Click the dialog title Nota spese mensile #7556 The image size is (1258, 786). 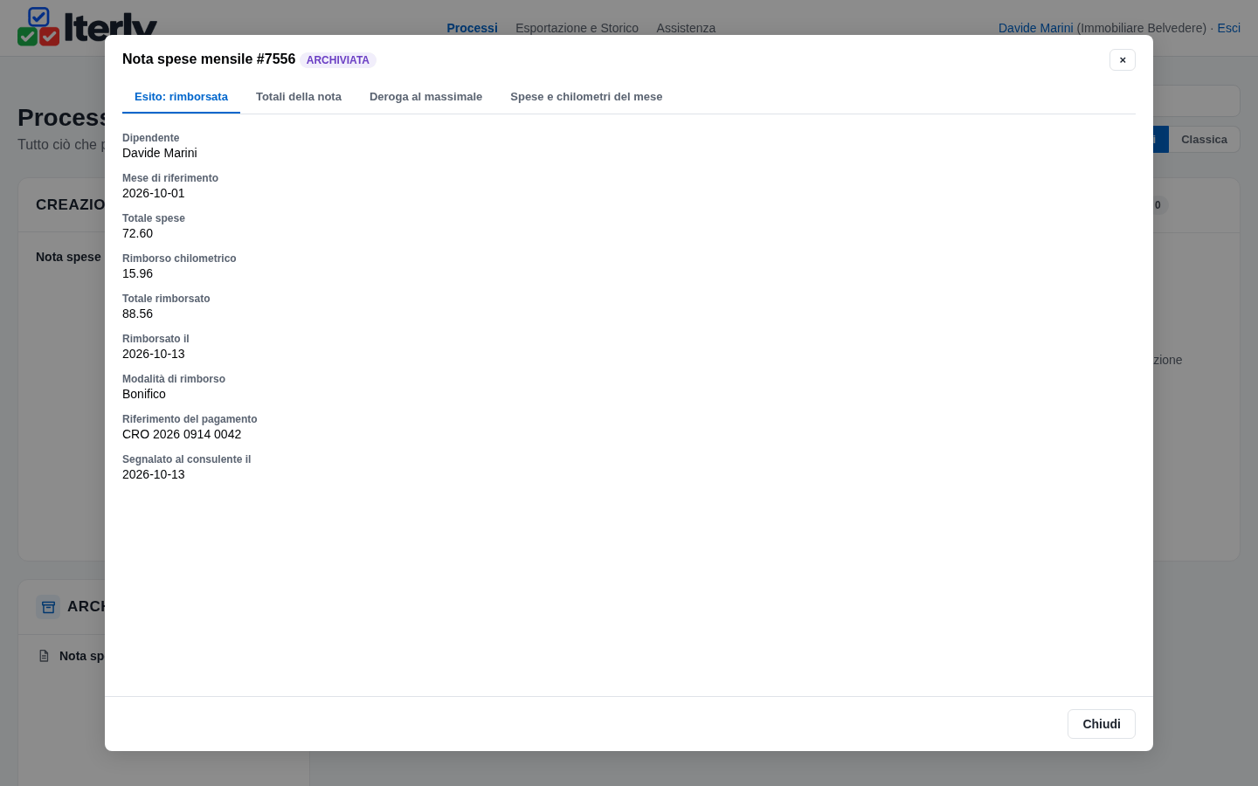coord(209,59)
